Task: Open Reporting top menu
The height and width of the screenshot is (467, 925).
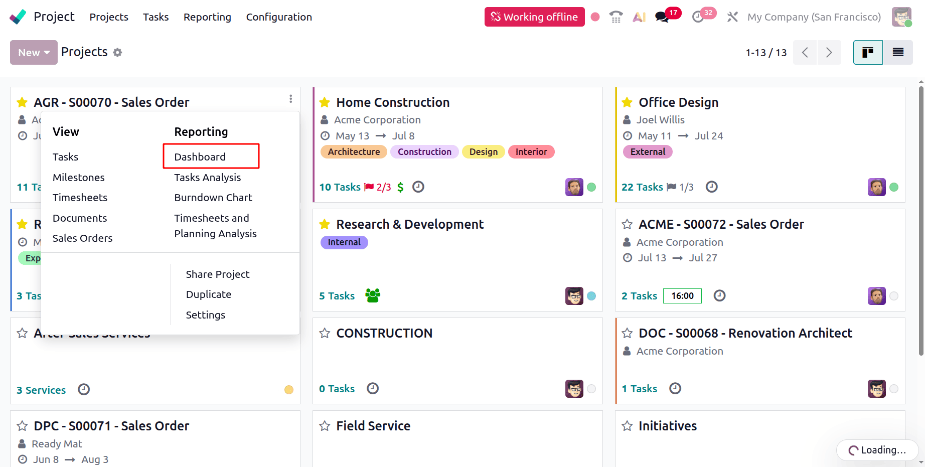Action: coord(207,17)
